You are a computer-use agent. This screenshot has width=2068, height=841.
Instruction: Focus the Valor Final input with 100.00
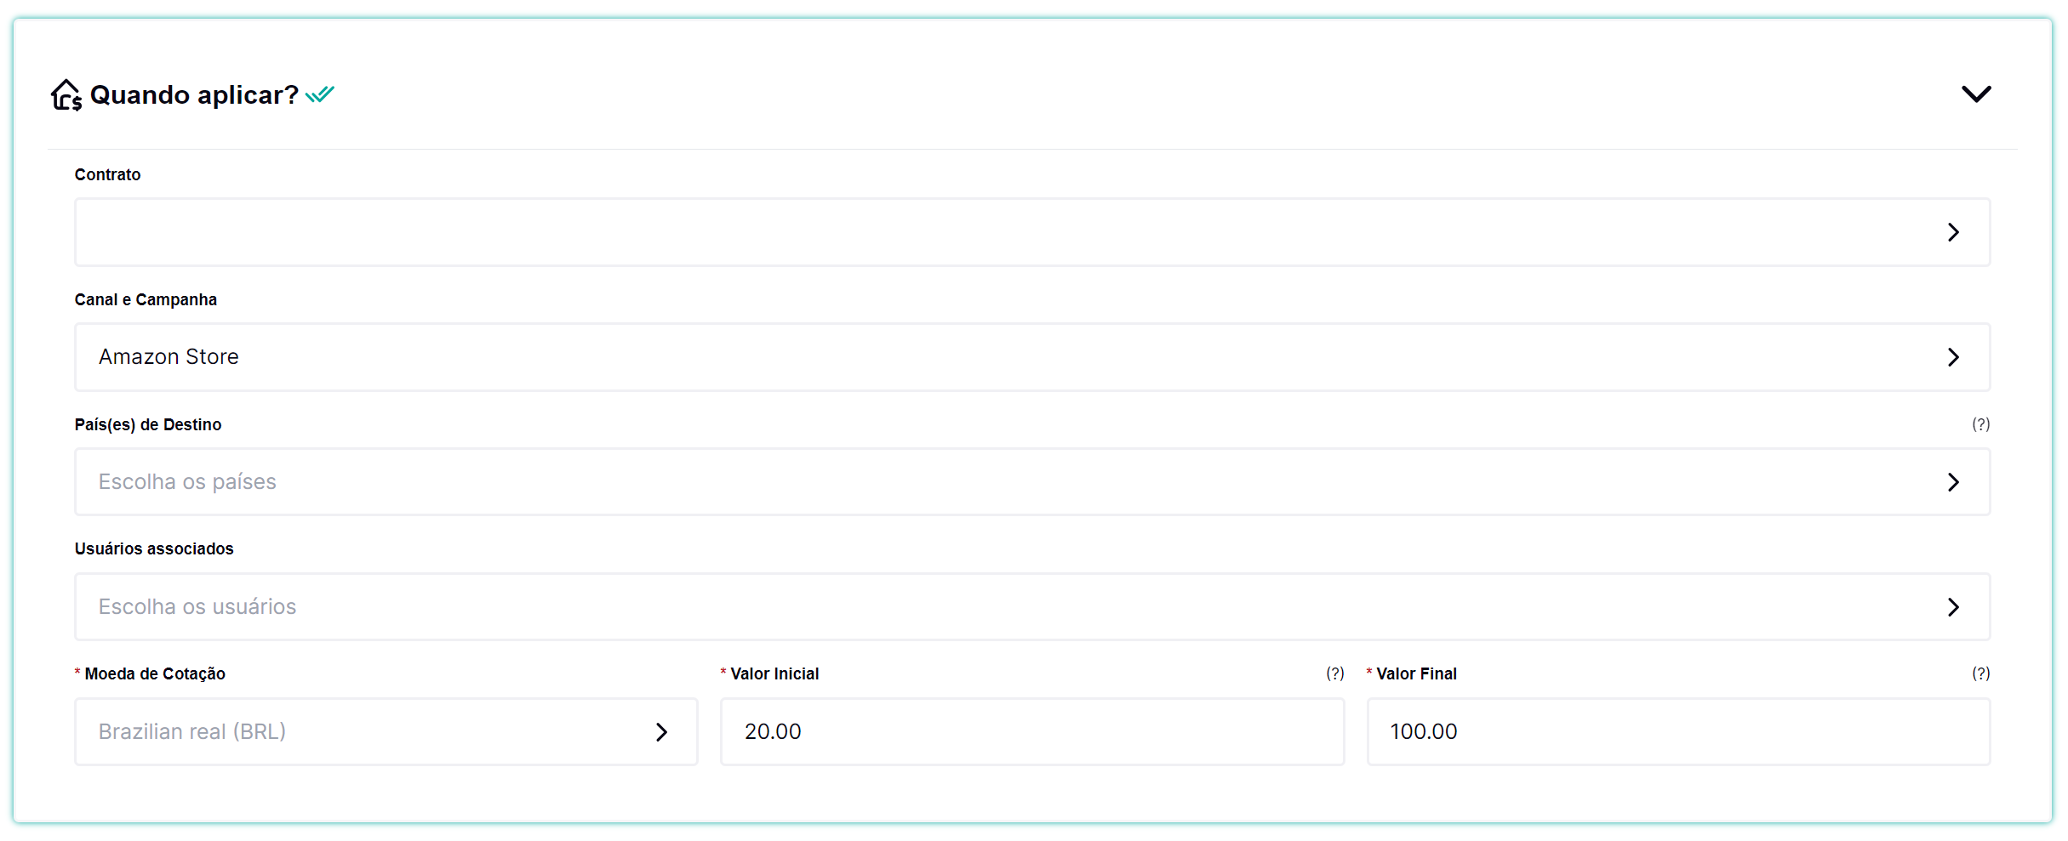1677,732
